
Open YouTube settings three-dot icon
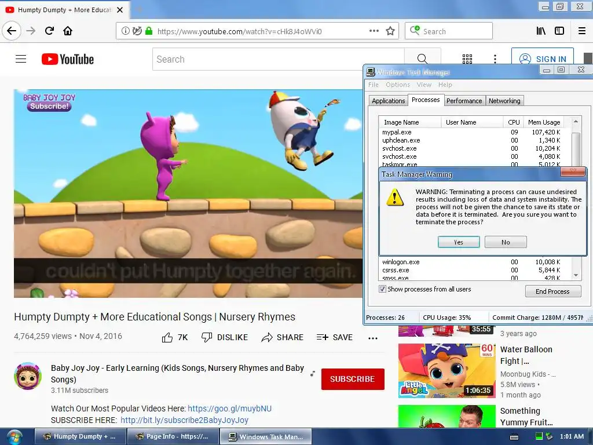495,59
